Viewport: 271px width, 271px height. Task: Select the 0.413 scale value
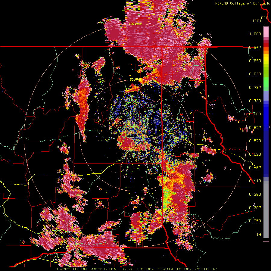[255, 181]
